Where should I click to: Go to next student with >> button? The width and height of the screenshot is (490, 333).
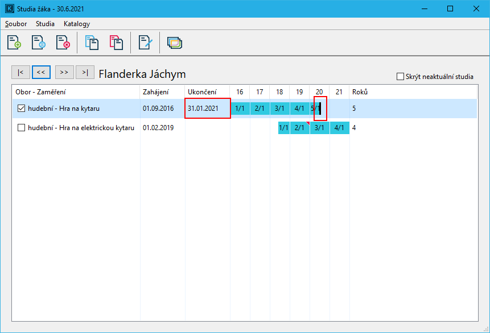coord(64,72)
